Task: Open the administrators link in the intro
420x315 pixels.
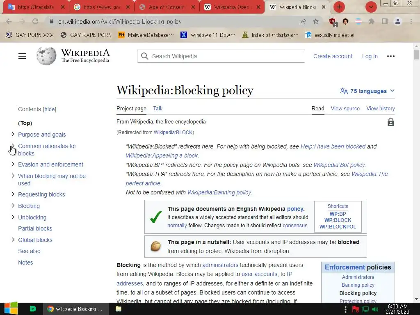Action: tap(220, 265)
